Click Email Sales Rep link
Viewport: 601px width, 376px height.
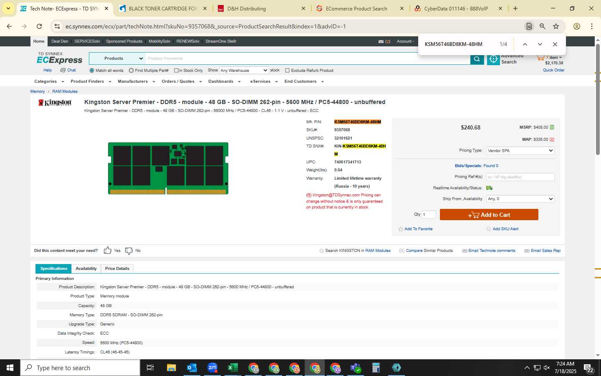[545, 251]
